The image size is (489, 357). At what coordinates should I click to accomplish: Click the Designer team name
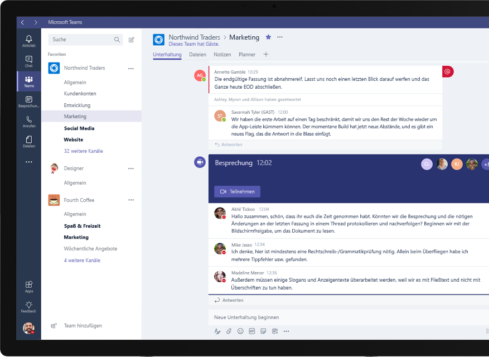point(74,168)
